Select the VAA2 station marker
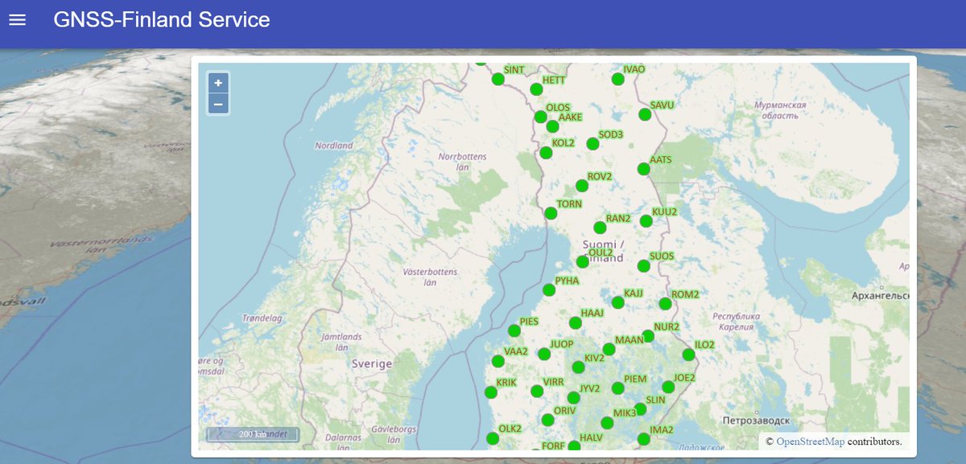This screenshot has height=464, width=966. pyautogui.click(x=498, y=361)
